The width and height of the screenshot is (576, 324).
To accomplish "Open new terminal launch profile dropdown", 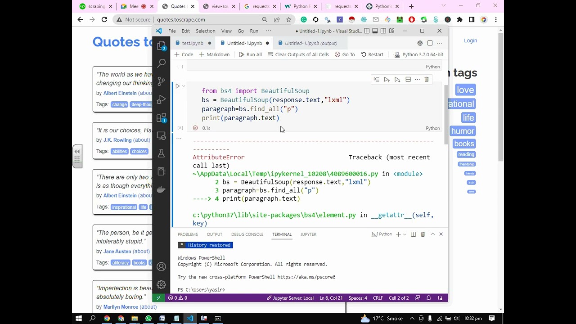I will pos(405,234).
